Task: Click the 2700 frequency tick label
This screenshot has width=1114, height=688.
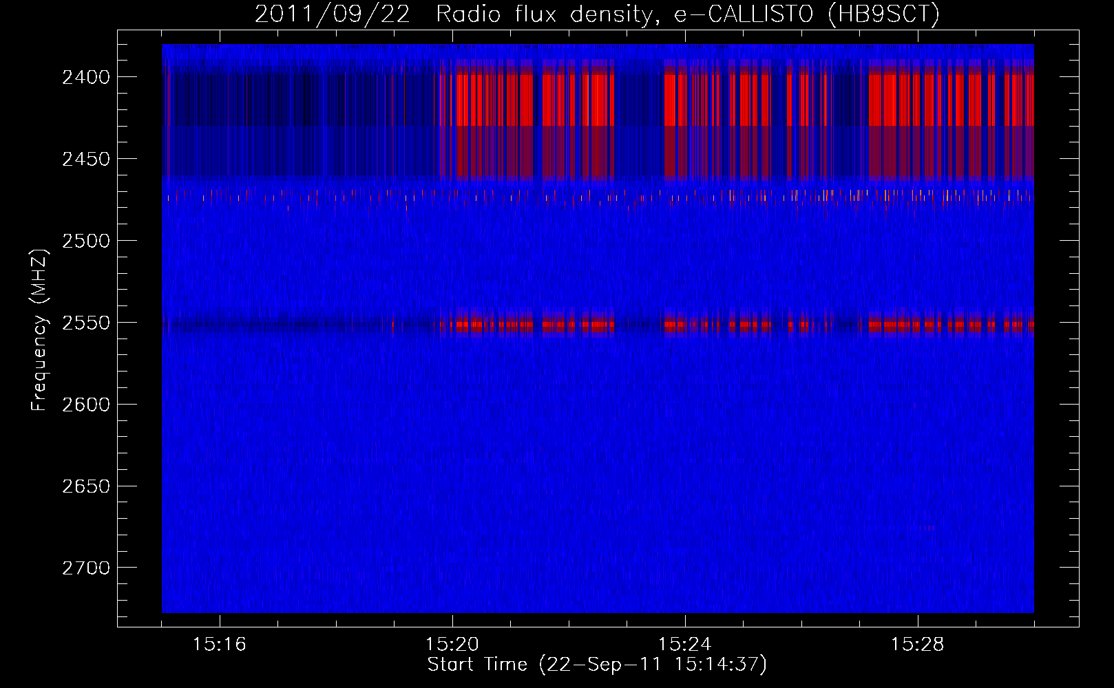Action: [85, 568]
